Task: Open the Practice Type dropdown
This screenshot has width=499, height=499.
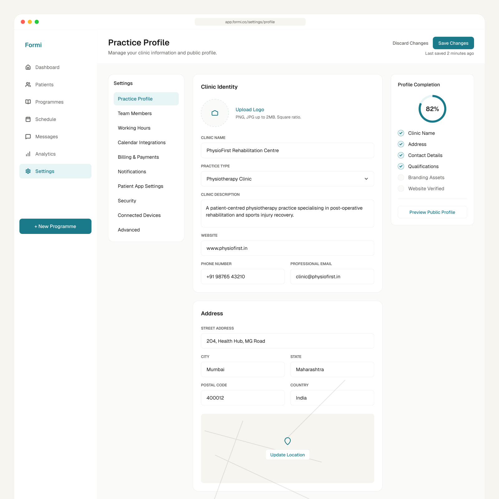Action: pos(288,179)
